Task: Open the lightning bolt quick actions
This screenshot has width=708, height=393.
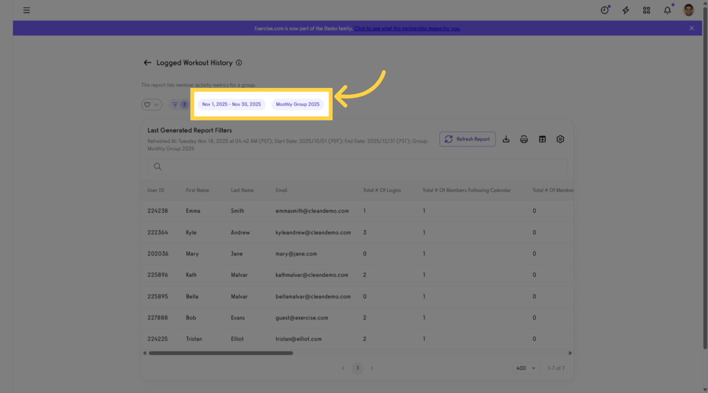Action: 626,10
